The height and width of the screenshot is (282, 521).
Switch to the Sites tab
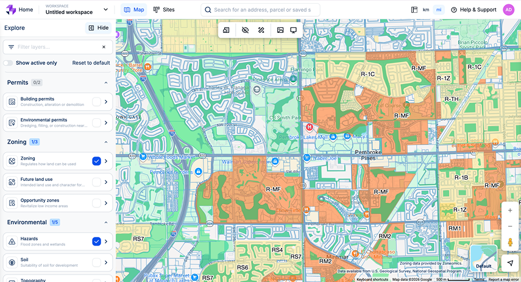pos(164,10)
